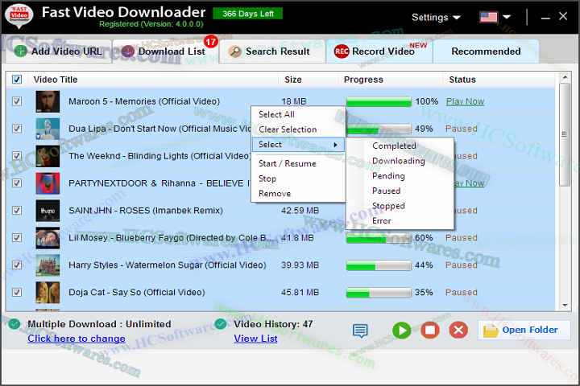This screenshot has height=386, width=580.
Task: Choose Remove in context menu
Action: click(298, 194)
